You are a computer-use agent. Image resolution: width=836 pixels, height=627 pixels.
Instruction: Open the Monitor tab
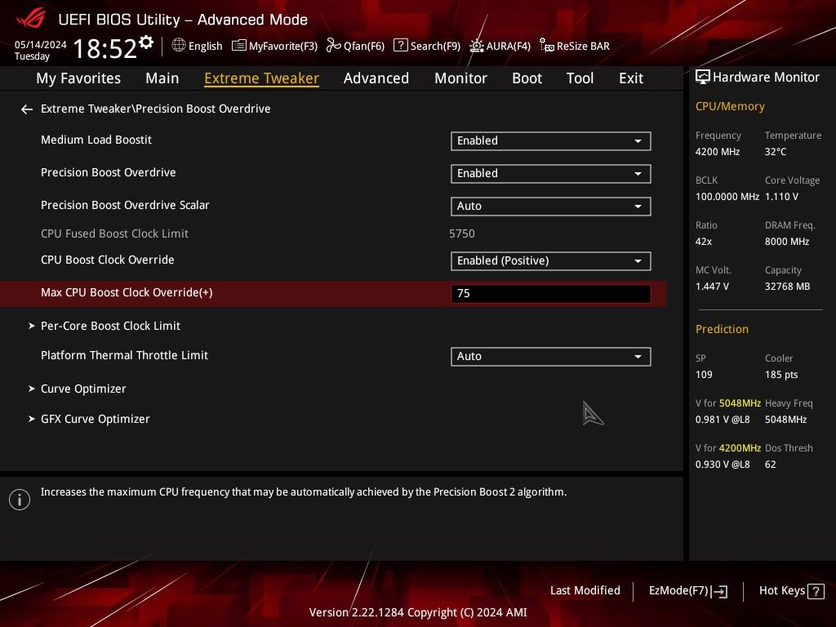[x=460, y=78]
